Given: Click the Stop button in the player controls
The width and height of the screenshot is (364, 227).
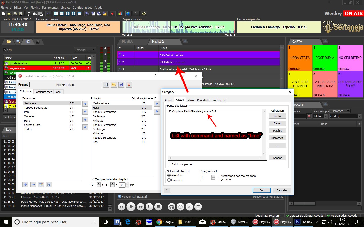Looking at the screenshot, I should point(158,207).
